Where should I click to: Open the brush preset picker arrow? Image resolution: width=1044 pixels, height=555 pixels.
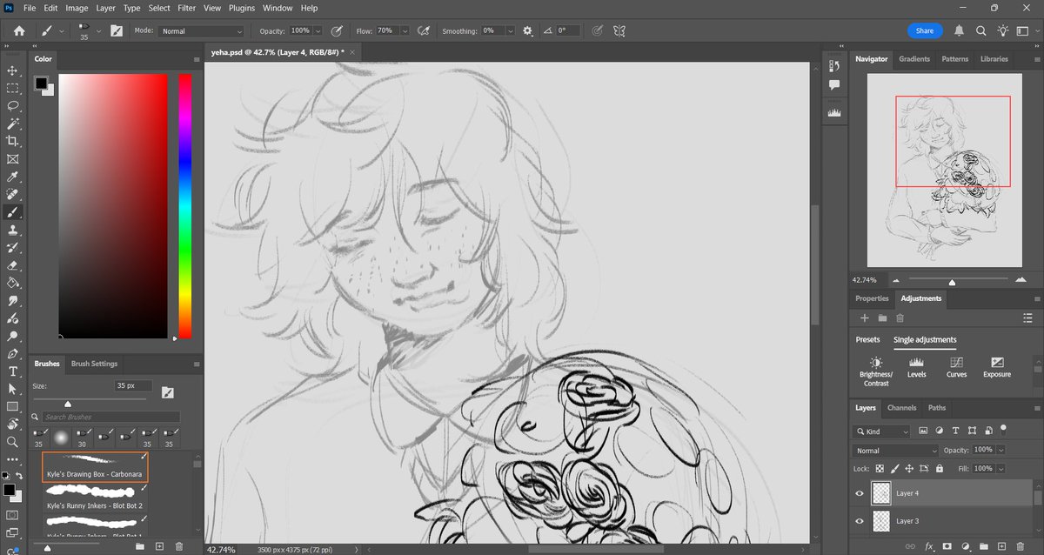(x=98, y=30)
